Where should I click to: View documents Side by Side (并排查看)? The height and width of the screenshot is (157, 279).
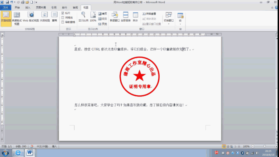click(x=149, y=14)
